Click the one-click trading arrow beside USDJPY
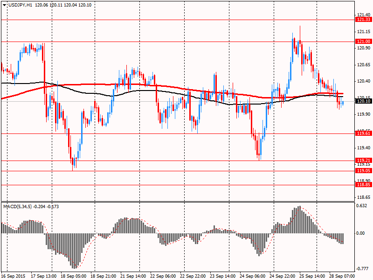 [x=4, y=4]
